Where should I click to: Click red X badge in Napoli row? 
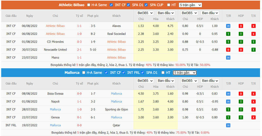pyautogui.click(x=253, y=102)
